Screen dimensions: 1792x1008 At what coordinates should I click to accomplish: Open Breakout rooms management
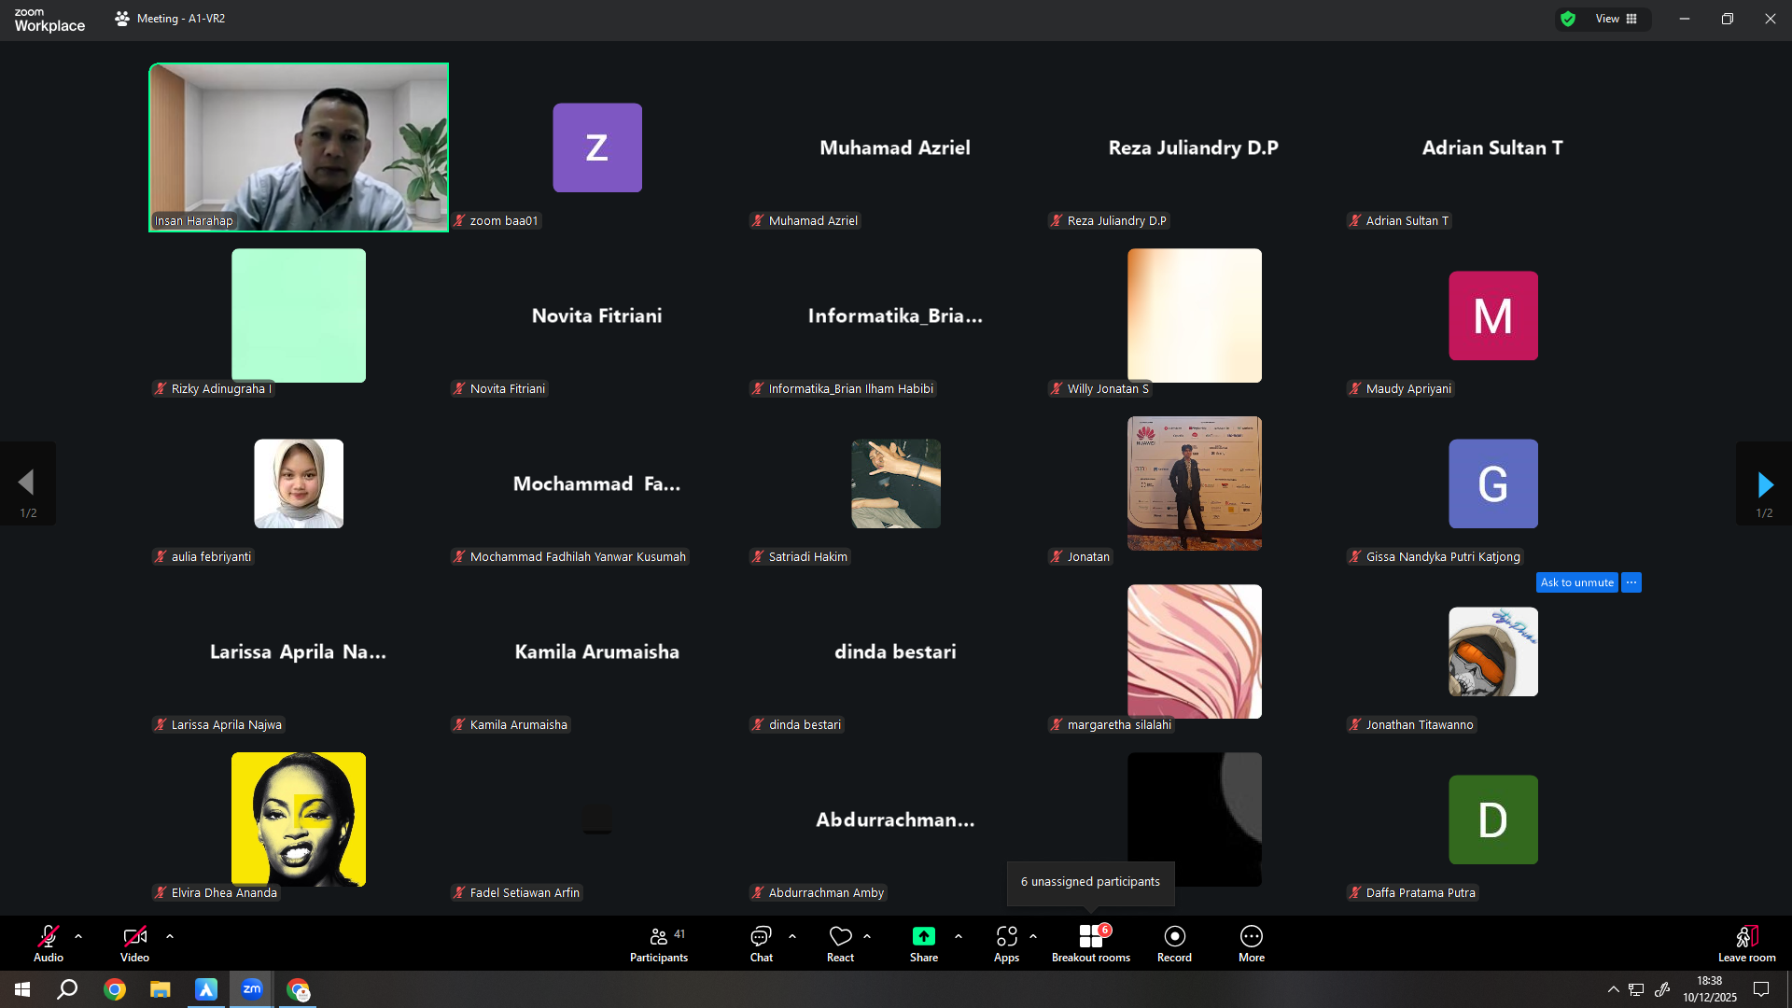(x=1091, y=943)
